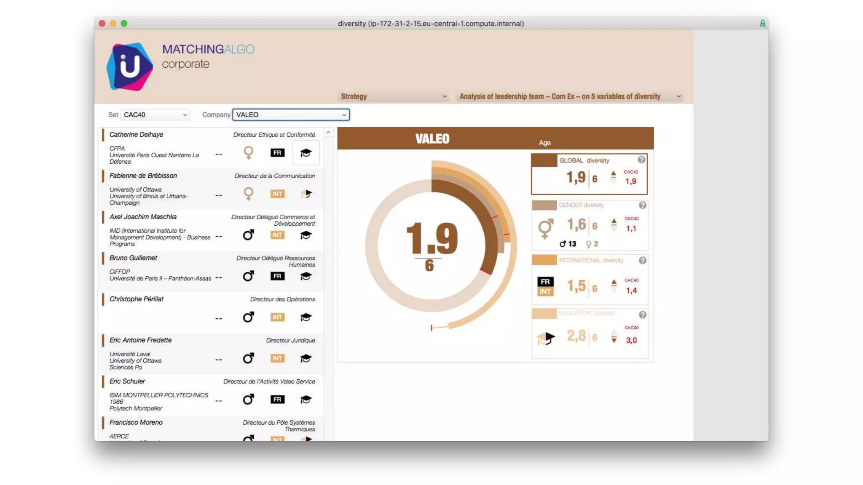
Task: Click the help icon for GLOBAL diversity
Action: point(641,160)
